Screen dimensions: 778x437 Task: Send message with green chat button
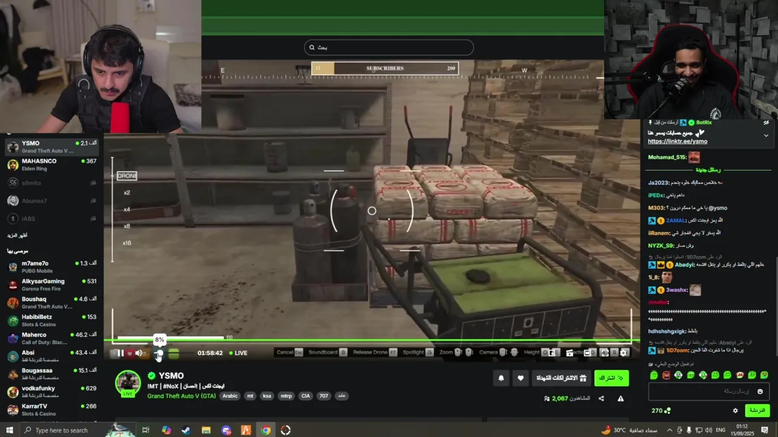(757, 411)
